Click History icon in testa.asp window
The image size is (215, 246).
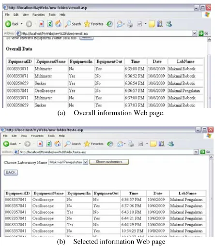(x=110, y=144)
